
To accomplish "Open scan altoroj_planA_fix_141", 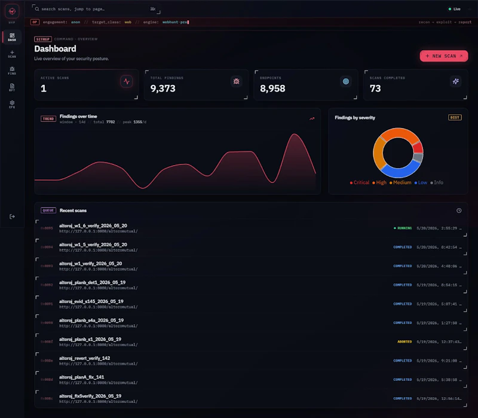I will click(x=251, y=380).
